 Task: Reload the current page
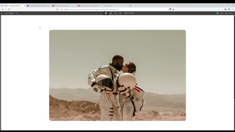pyautogui.click(x=9, y=9)
